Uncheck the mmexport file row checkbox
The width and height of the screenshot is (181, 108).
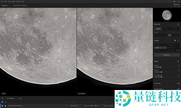pyautogui.click(x=2, y=106)
